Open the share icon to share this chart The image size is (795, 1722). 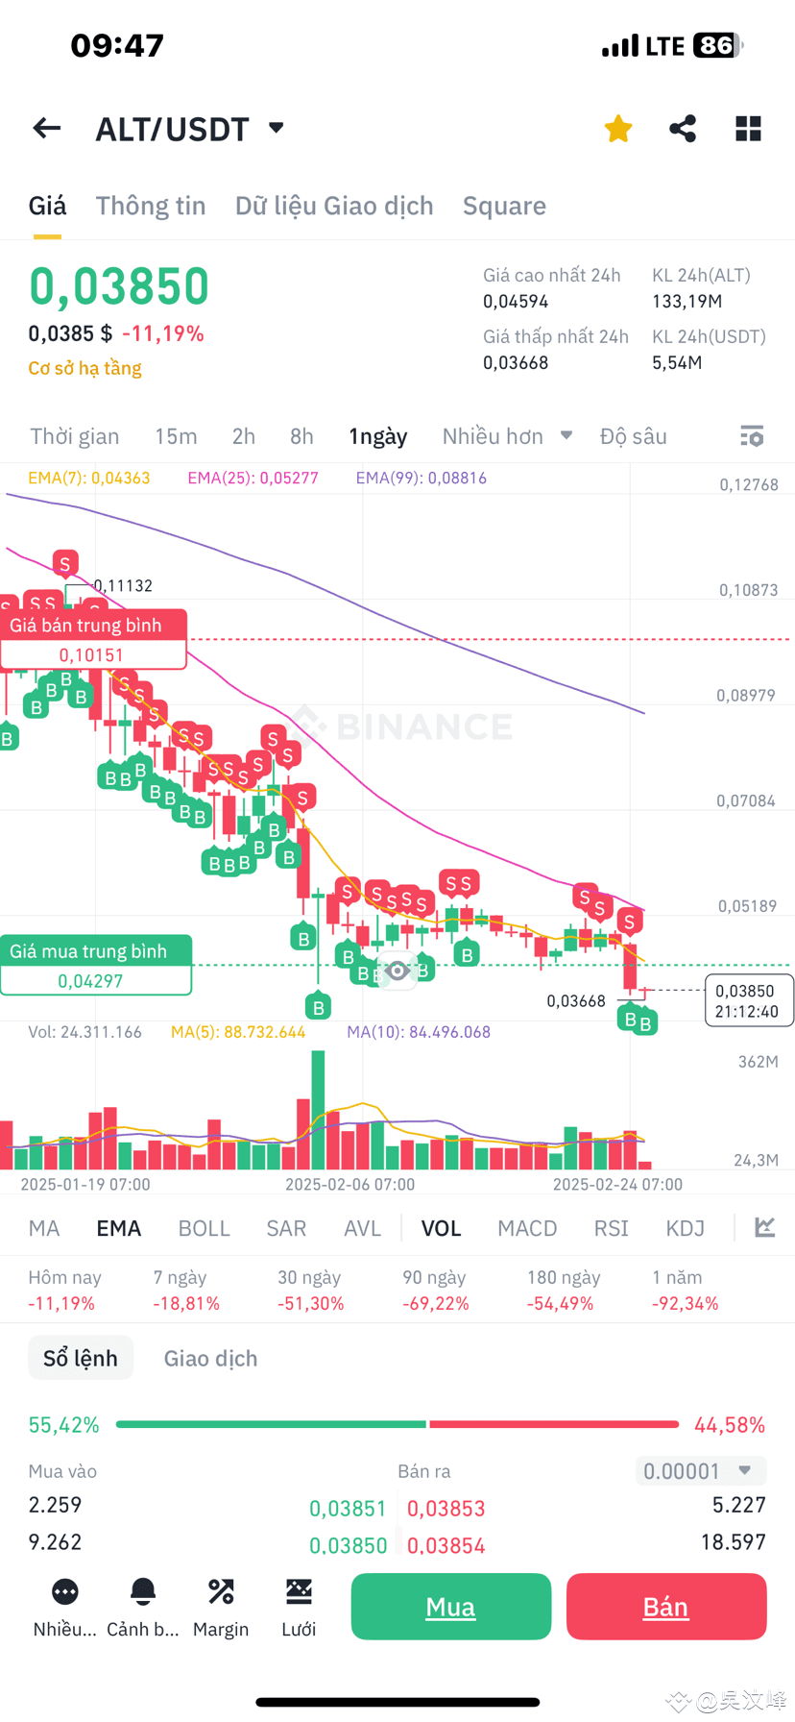pos(683,128)
